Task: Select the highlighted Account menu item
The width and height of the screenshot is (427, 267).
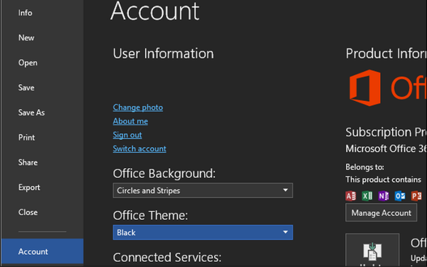Action: coord(42,251)
